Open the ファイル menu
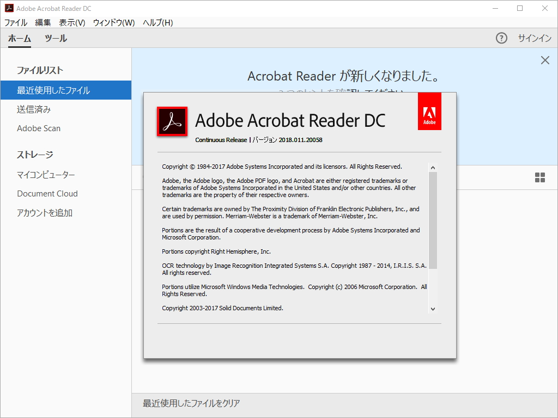The image size is (558, 418). (16, 23)
